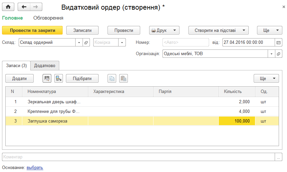Click the Партія cell of Заглушка самореза
The width and height of the screenshot is (287, 172).
[x=186, y=121]
